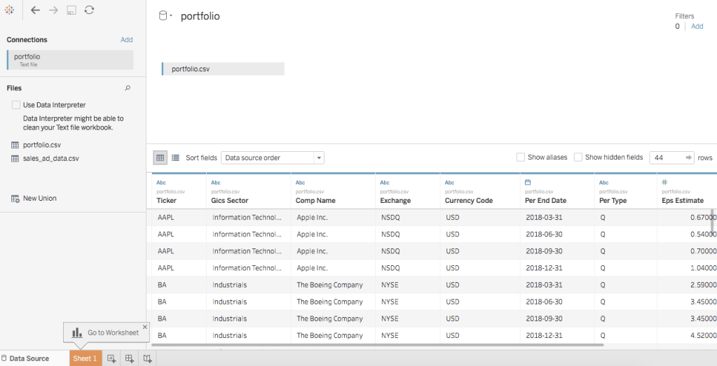This screenshot has height=366, width=717.
Task: Click the new dashboard icon
Action: [x=129, y=358]
